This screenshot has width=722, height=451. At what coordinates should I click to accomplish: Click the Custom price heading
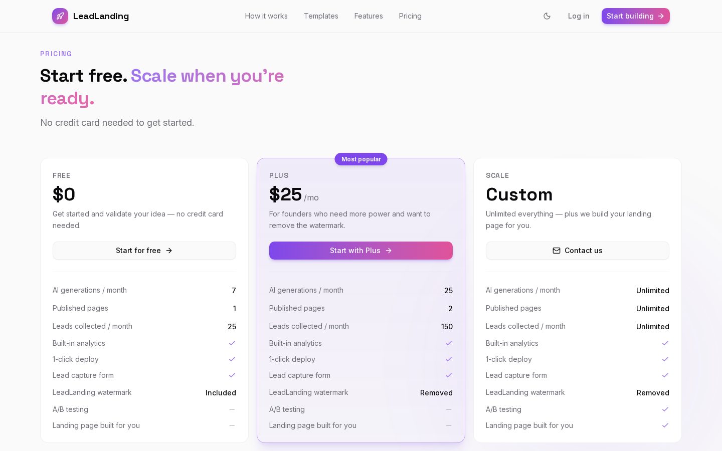click(x=519, y=194)
